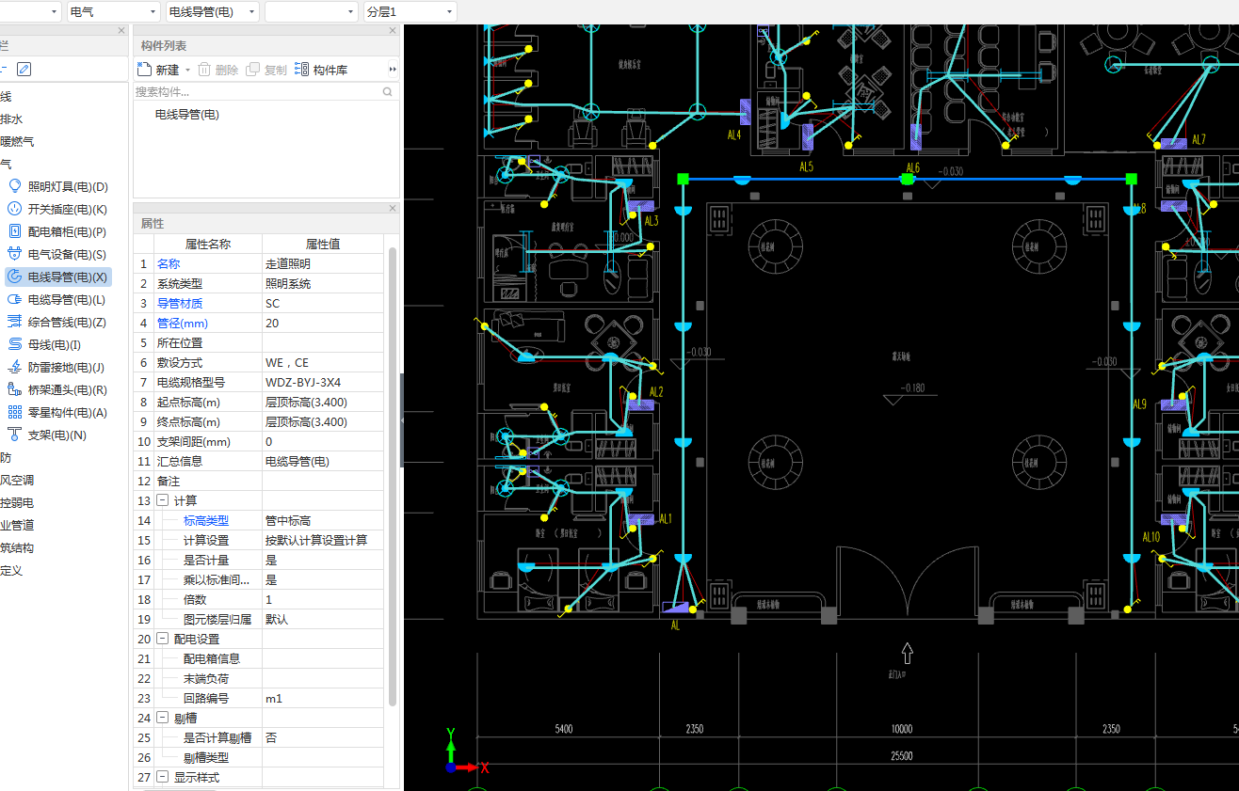
Task: Click cable spec value WDZ-BYJ-3X4
Action: pyautogui.click(x=323, y=383)
